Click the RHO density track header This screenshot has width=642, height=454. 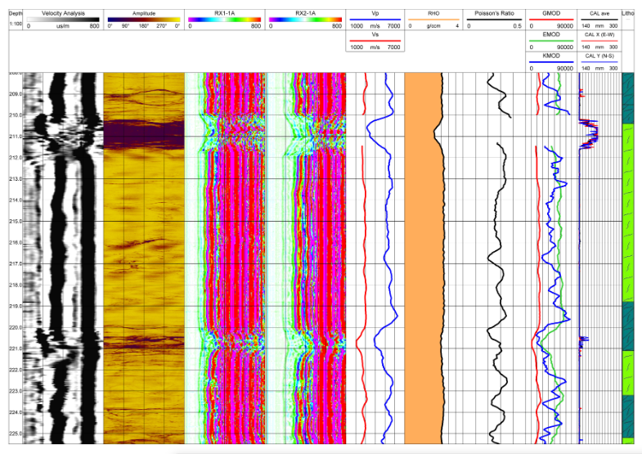[x=433, y=13]
